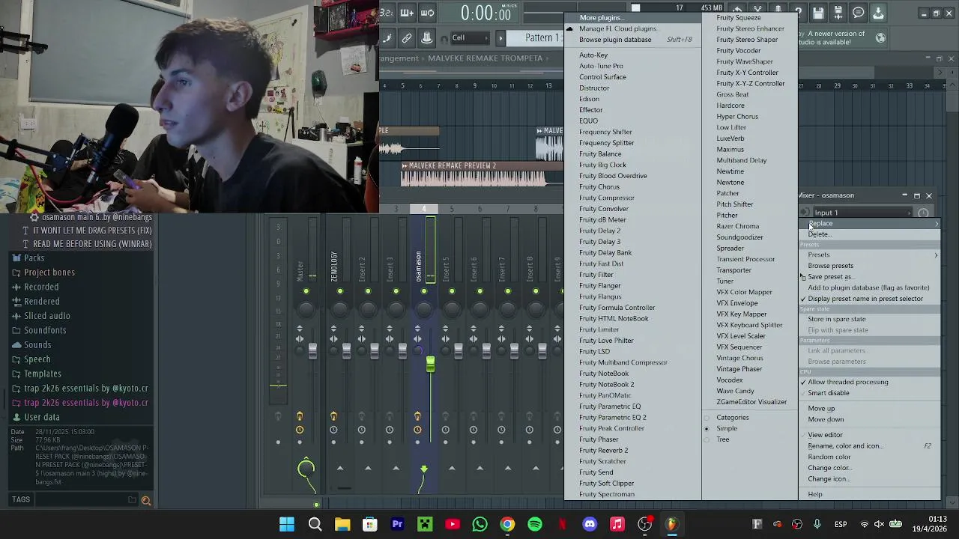The image size is (959, 539).
Task: Click the chain link icon in toolbar
Action: [407, 38]
